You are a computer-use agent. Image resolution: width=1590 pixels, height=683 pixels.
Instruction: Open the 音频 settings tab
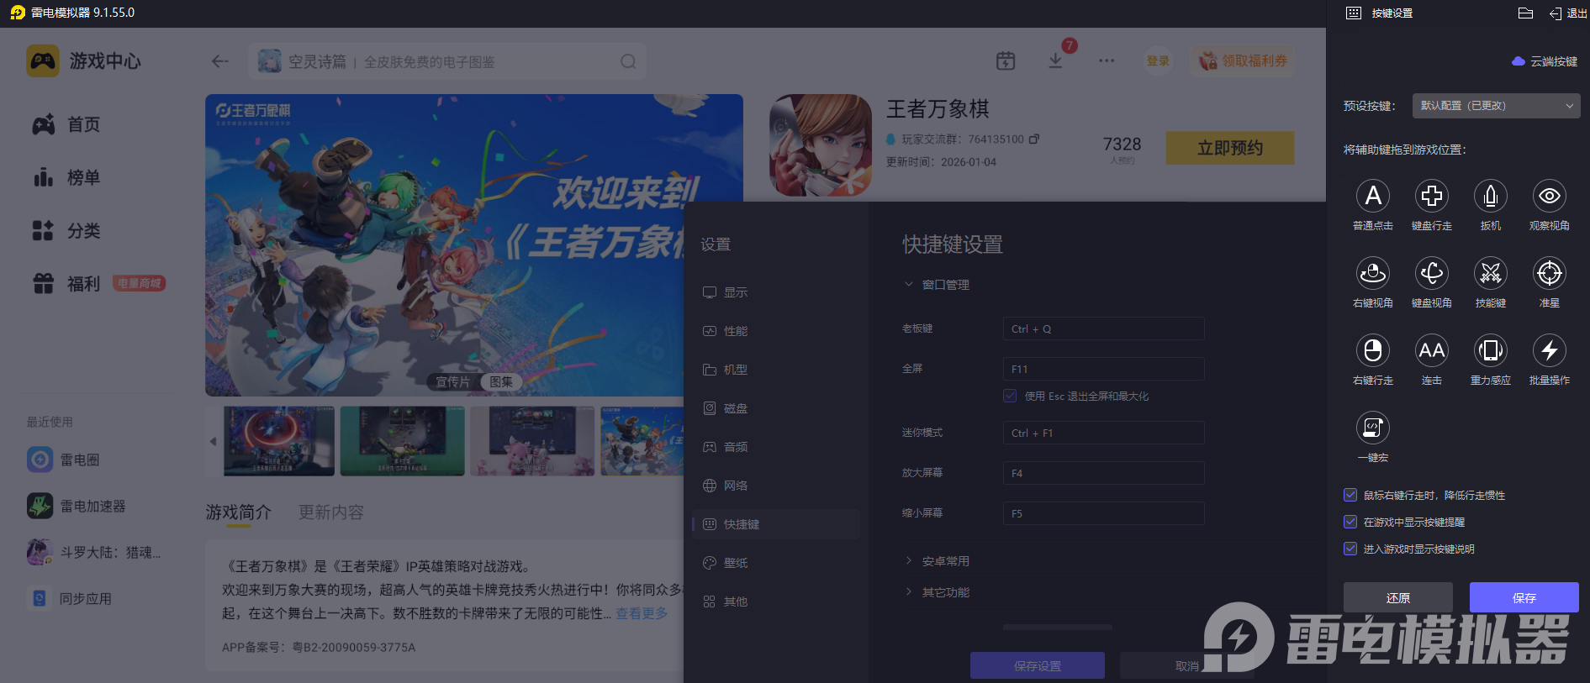(x=776, y=447)
